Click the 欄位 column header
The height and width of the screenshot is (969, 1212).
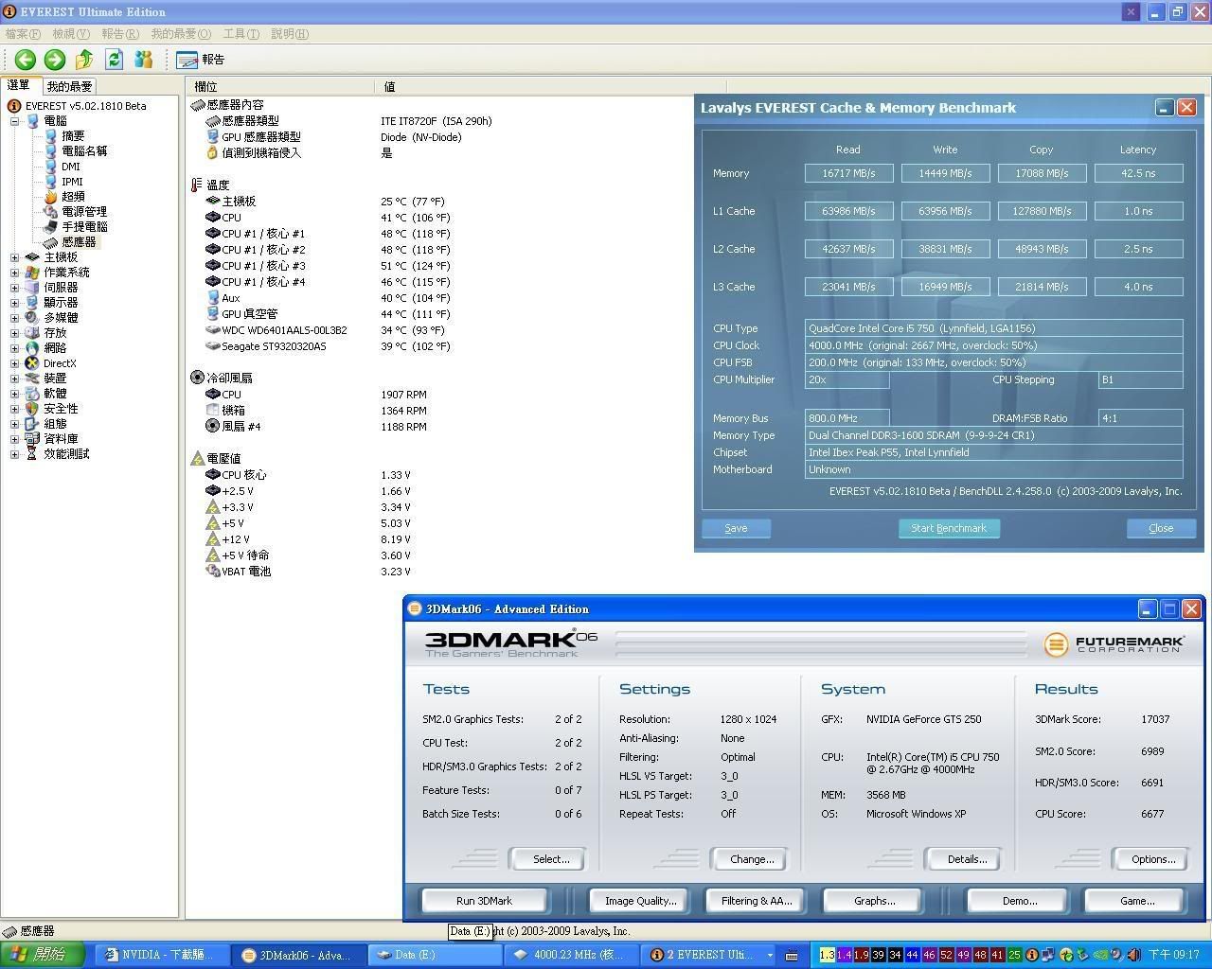[205, 86]
